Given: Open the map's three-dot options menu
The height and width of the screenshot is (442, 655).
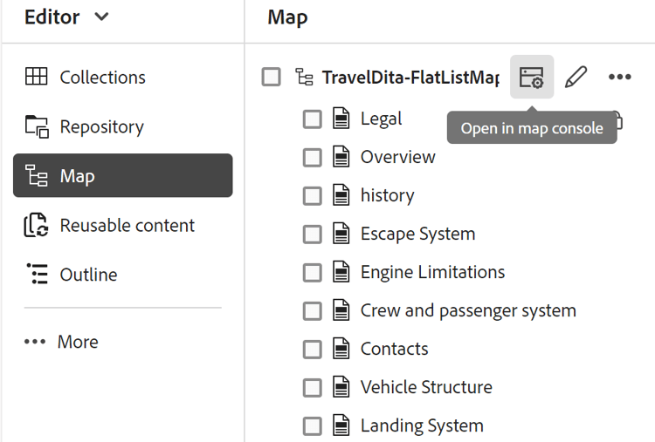Looking at the screenshot, I should click(x=619, y=77).
